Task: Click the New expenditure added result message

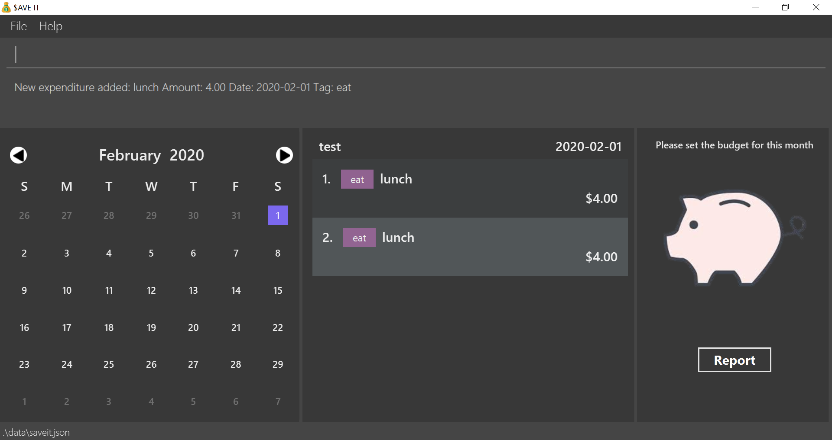Action: 182,87
